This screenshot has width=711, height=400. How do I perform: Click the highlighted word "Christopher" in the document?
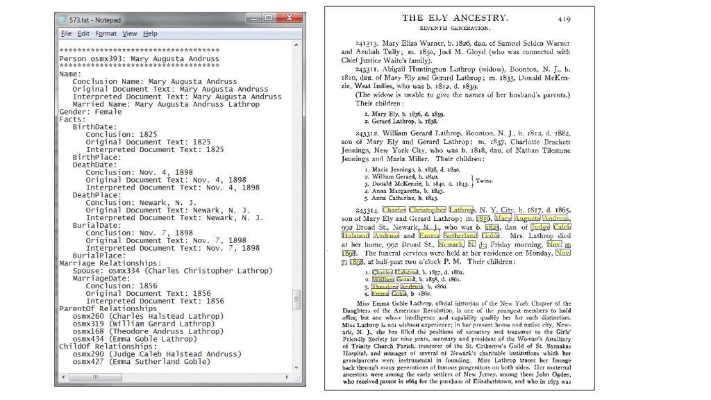427,210
